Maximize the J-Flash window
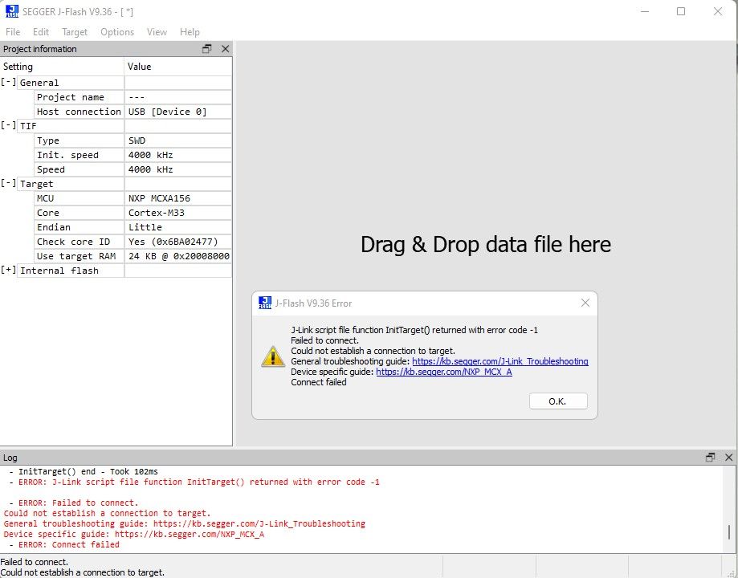The height and width of the screenshot is (578, 738). coord(681,11)
